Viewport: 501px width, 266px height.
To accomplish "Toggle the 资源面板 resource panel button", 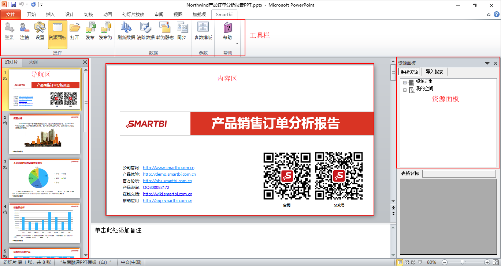I will (x=57, y=35).
